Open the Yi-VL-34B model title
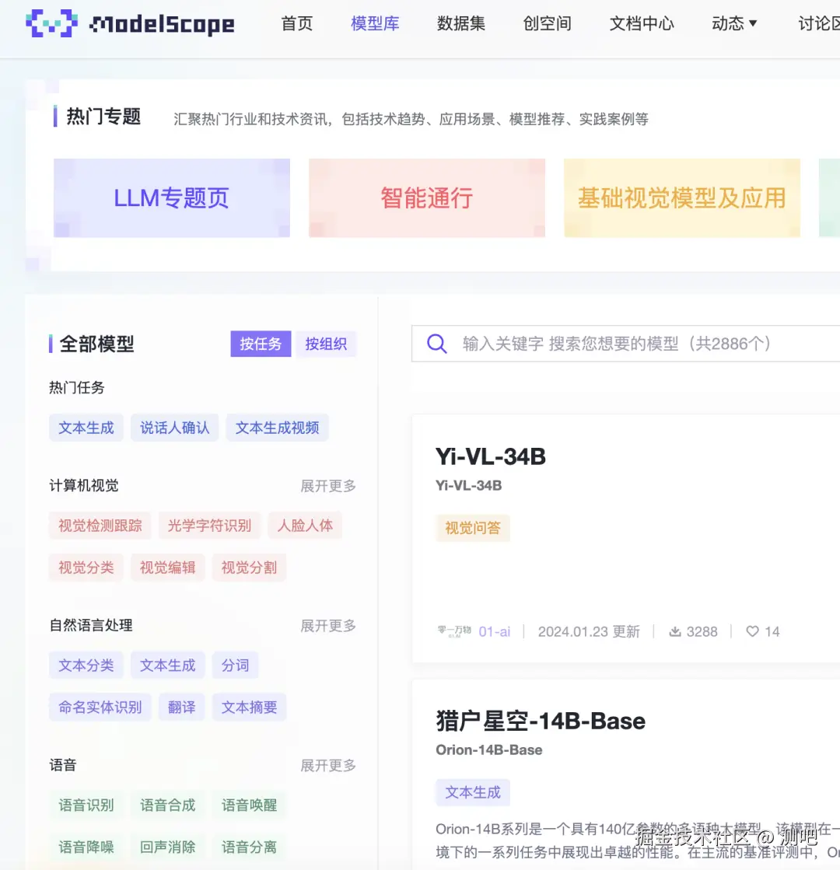 point(491,456)
